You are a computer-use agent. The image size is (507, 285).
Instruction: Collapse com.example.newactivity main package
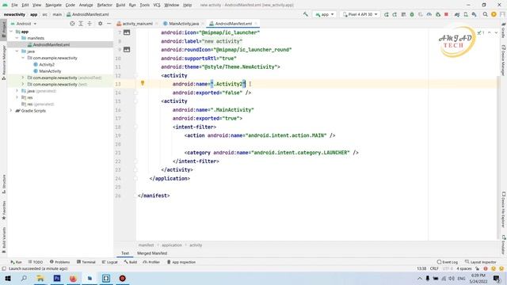23,58
